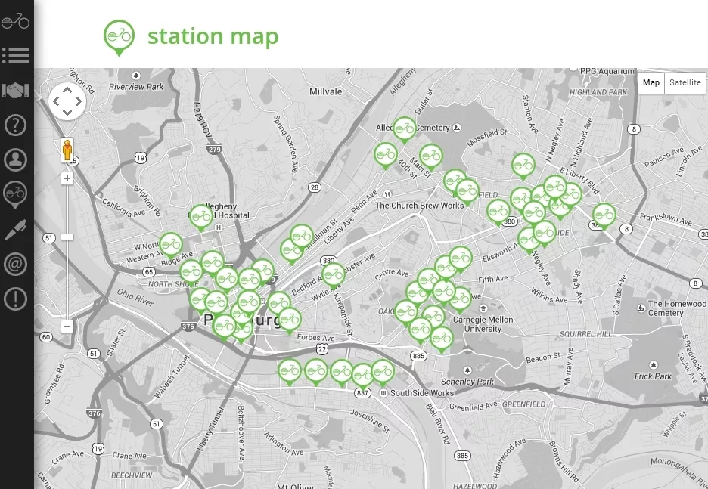Click the exclamation mark alert icon
Image resolution: width=708 pixels, height=489 pixels.
coord(16,299)
